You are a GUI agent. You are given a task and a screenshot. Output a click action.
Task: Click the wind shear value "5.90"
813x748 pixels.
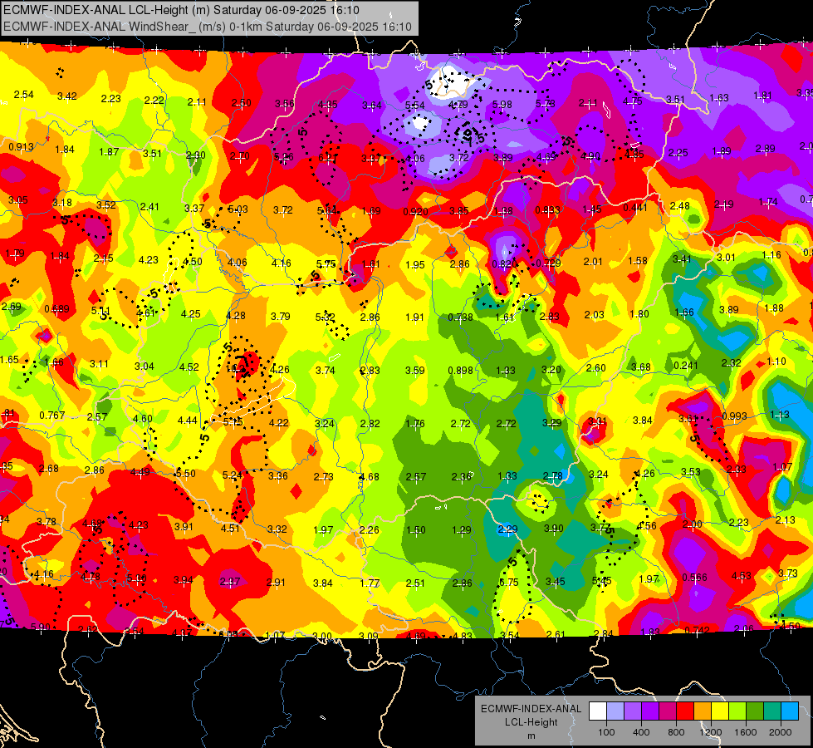tap(41, 627)
